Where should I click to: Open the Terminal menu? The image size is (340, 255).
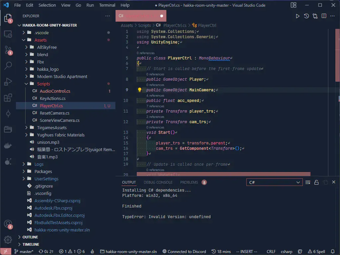(x=107, y=5)
